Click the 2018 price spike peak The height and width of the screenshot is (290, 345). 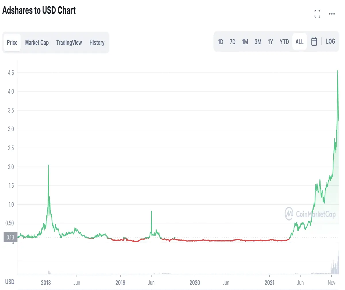[x=48, y=165]
